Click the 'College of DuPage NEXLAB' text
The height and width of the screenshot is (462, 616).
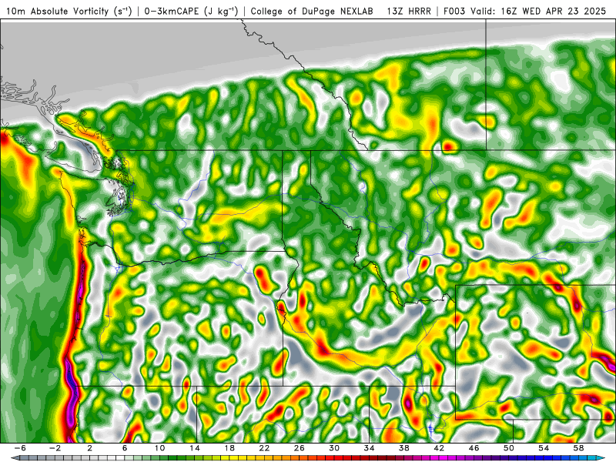point(312,12)
